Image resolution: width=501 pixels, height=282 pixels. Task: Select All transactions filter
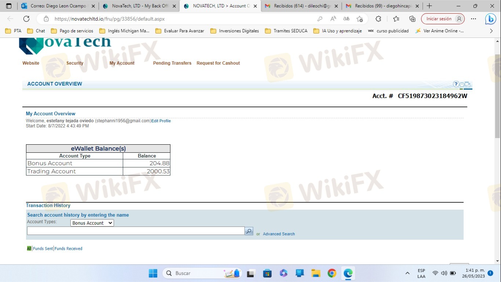coord(29,249)
